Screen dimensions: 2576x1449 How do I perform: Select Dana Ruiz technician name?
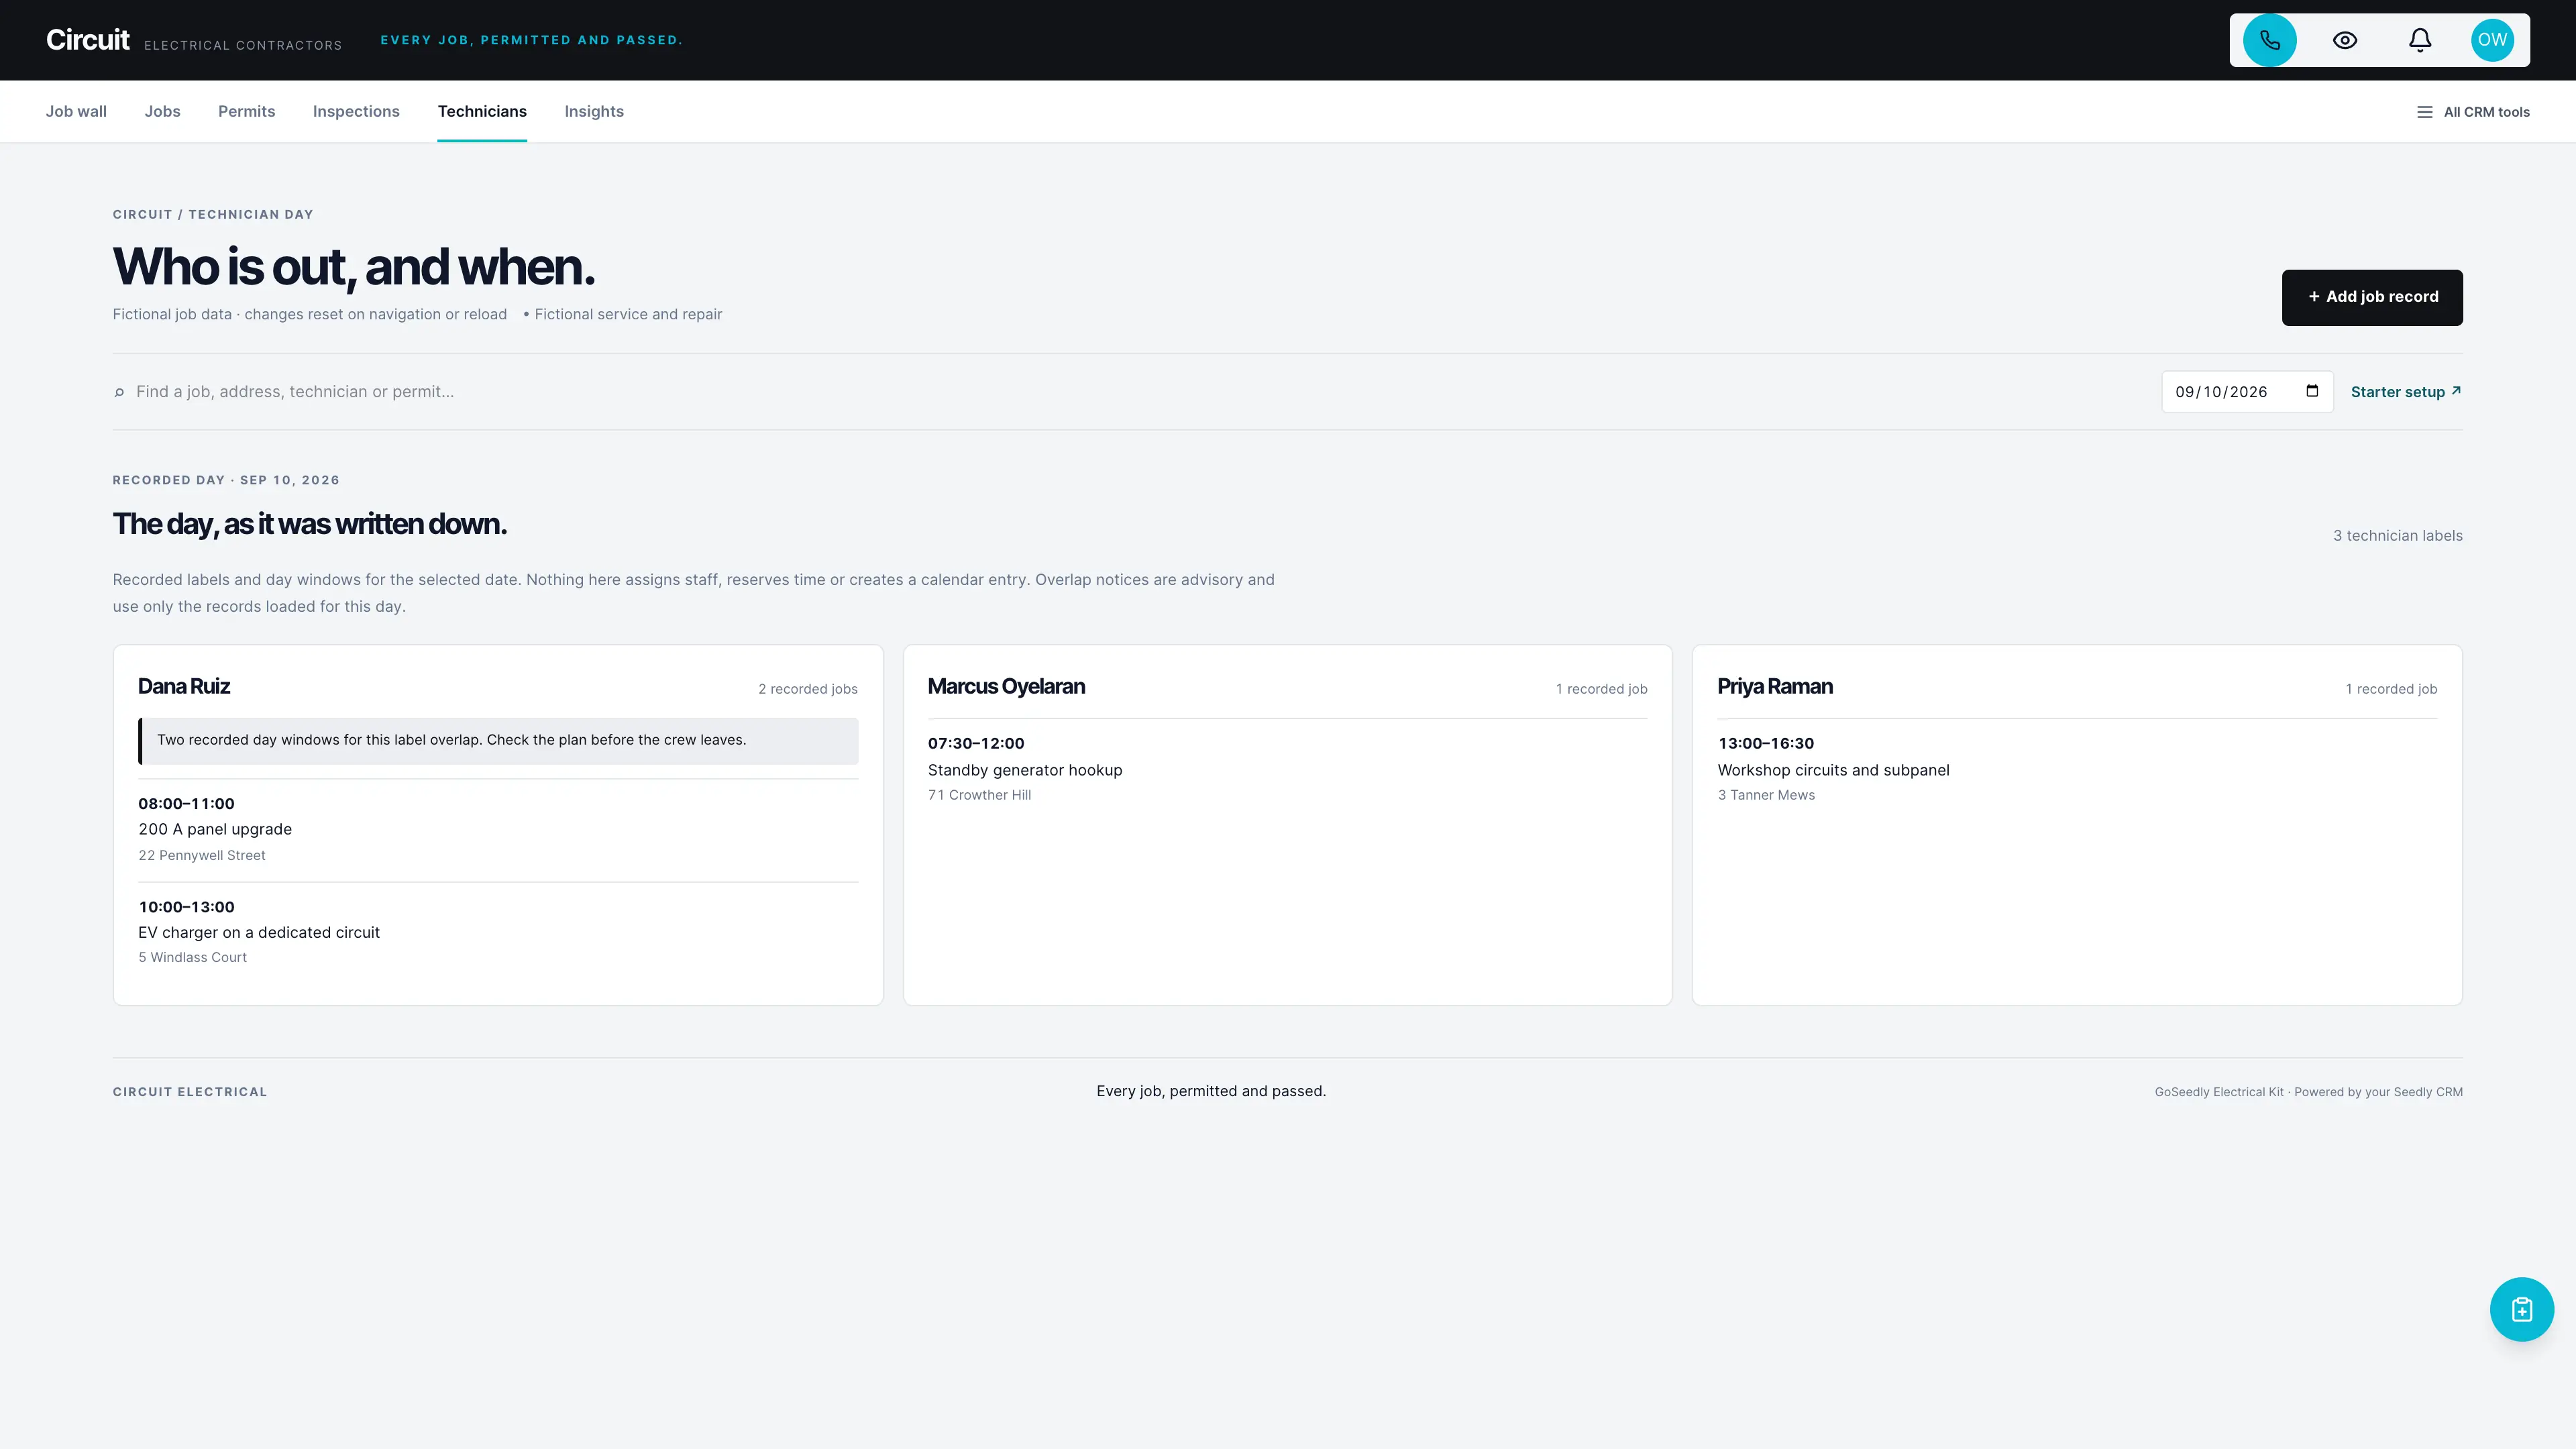click(x=184, y=686)
